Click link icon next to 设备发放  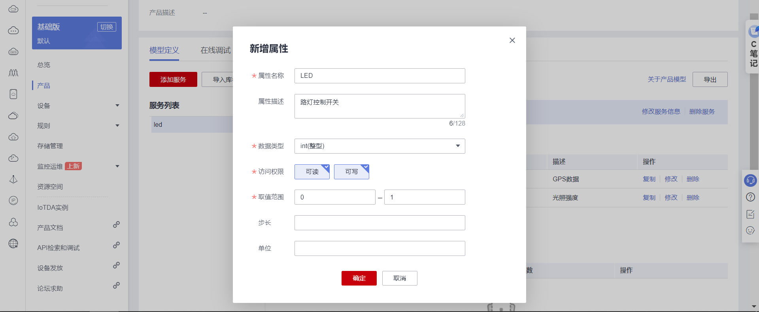(x=116, y=265)
